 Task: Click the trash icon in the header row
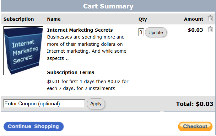210,19
